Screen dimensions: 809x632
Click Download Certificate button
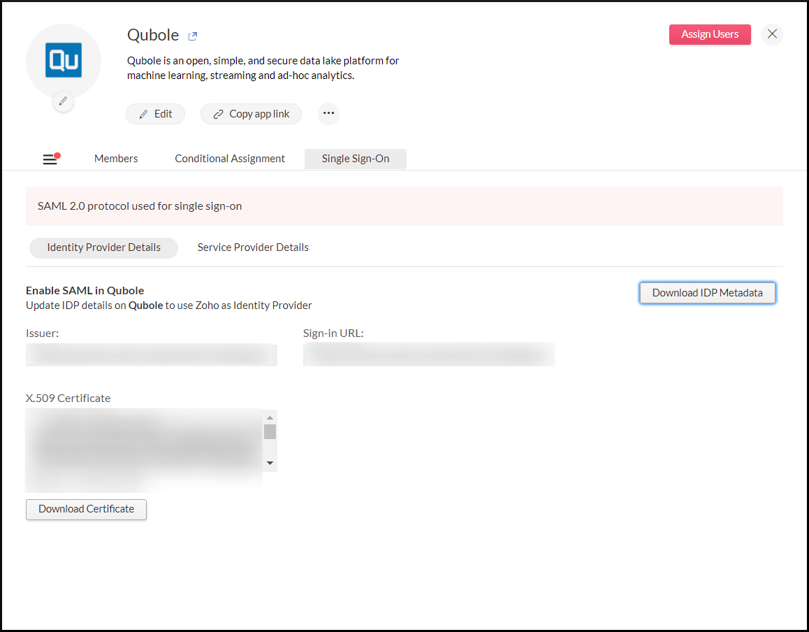point(86,509)
